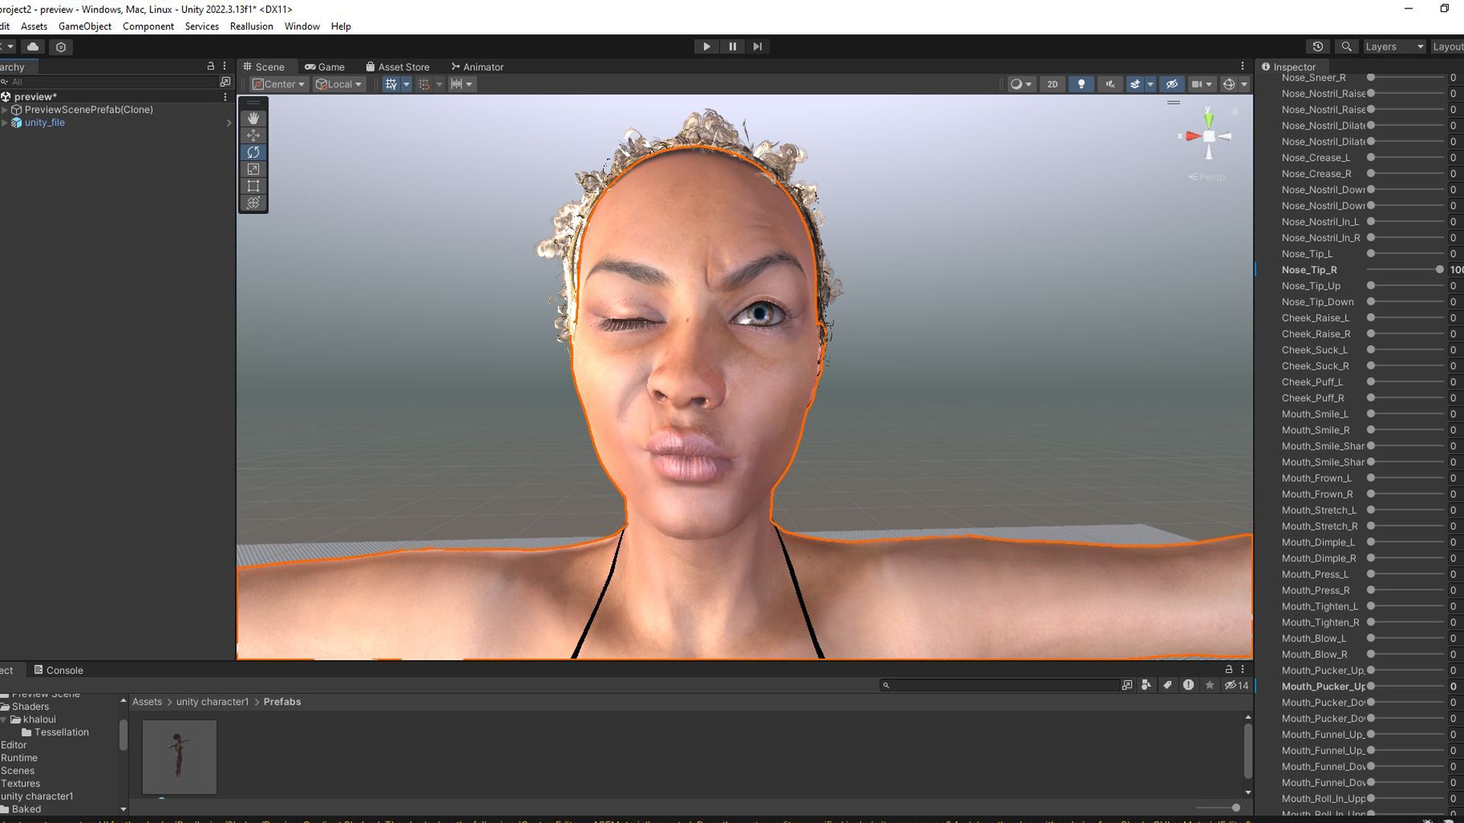Click the Project log-type filter icon
This screenshot has height=823, width=1464.
pos(1189,685)
